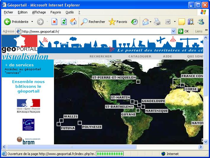Select the POLYNESIE map label

[92, 127]
